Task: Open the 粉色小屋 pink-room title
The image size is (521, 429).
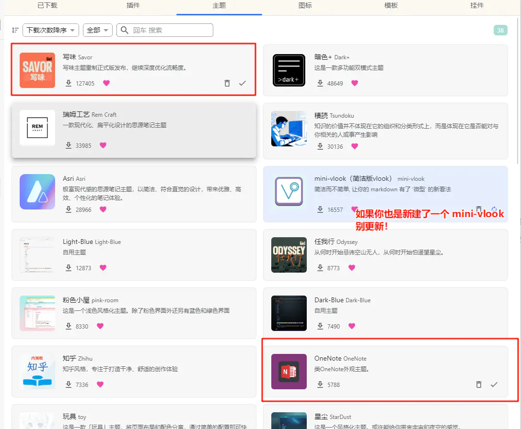Action: (x=91, y=300)
